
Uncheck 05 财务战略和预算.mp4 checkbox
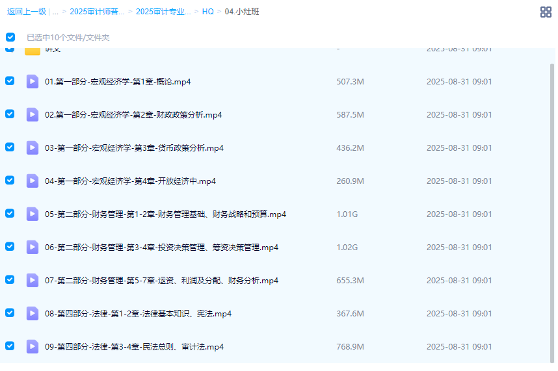(x=10, y=213)
